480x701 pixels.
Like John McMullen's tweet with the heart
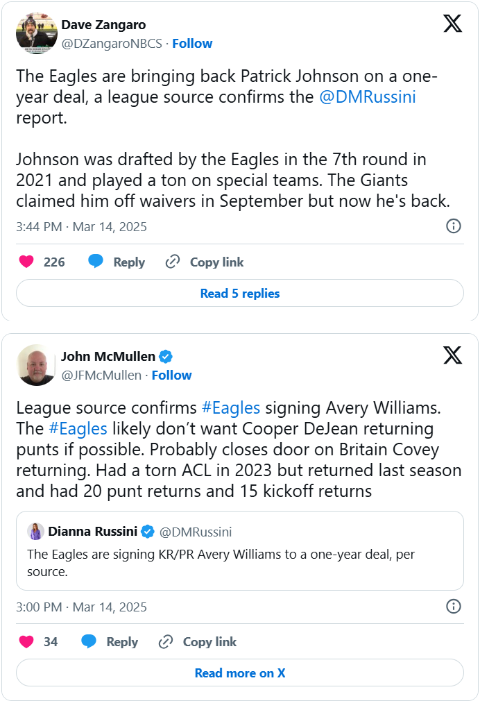point(26,641)
